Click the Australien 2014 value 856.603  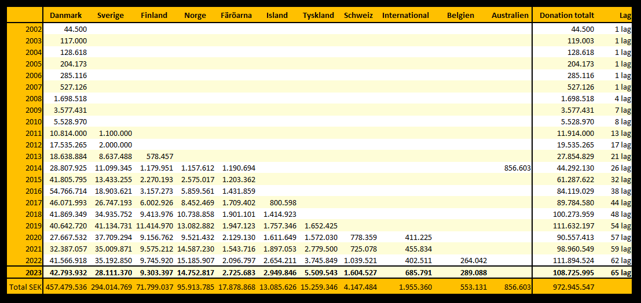point(518,168)
